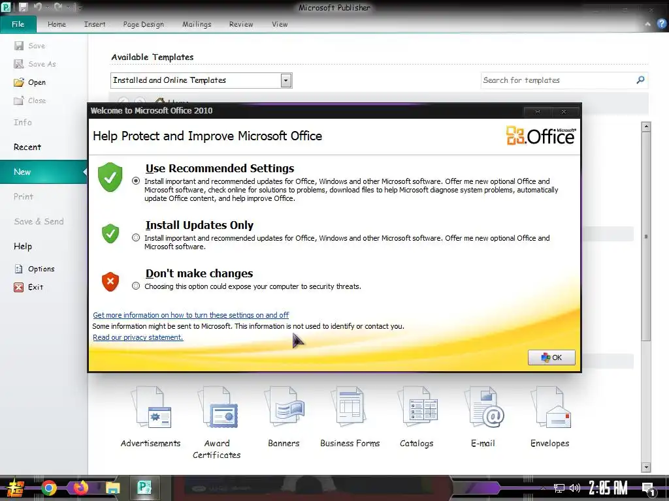Viewport: 669px width, 501px height.
Task: Launch Firefox from taskbar
Action: [80, 487]
